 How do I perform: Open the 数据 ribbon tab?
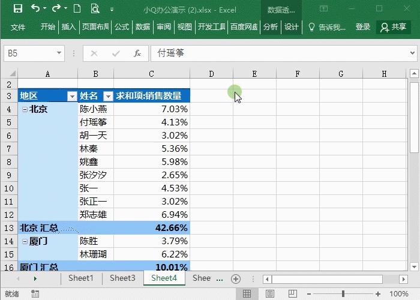click(143, 27)
